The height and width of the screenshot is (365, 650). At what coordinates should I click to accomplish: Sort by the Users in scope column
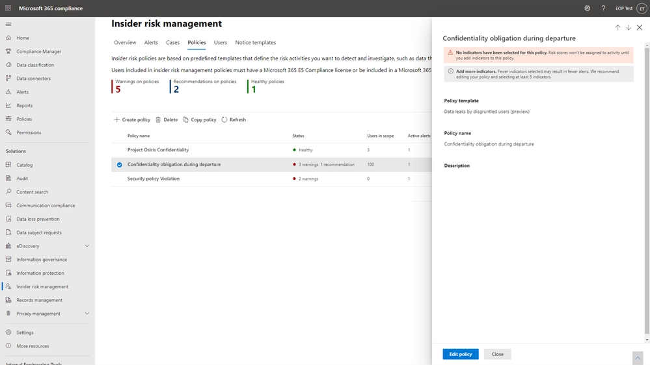coord(380,136)
